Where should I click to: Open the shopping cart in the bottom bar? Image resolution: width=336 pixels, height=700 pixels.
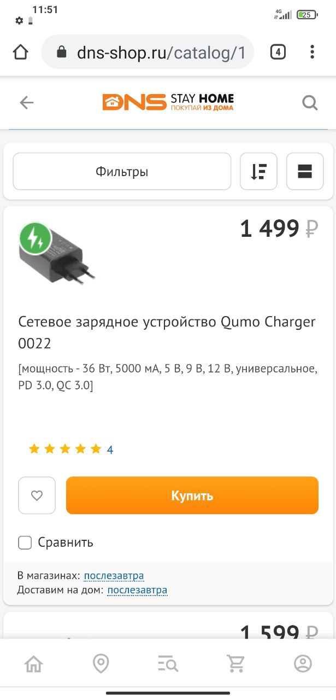click(x=235, y=664)
